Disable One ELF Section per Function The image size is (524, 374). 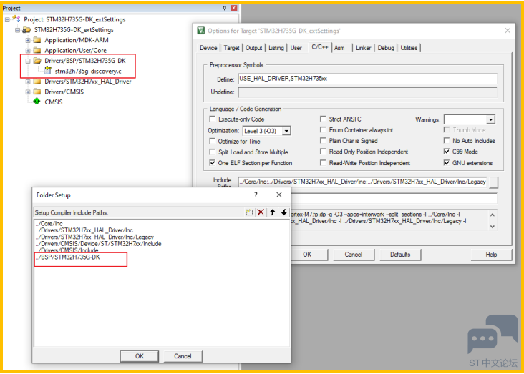click(212, 163)
